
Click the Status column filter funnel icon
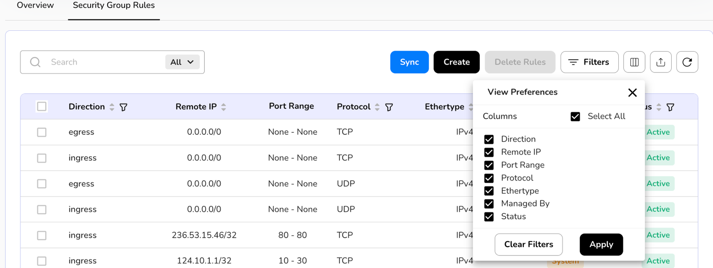[671, 107]
